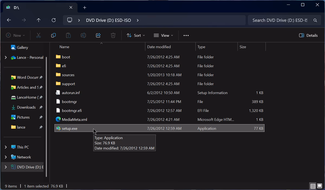
Task: Open a new tab with the plus button
Action: point(84,7)
